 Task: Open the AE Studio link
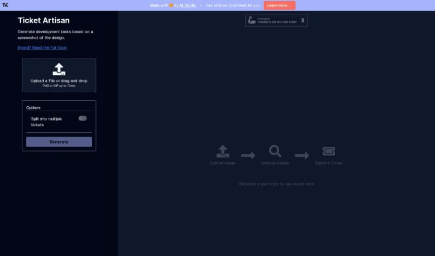point(187,5)
